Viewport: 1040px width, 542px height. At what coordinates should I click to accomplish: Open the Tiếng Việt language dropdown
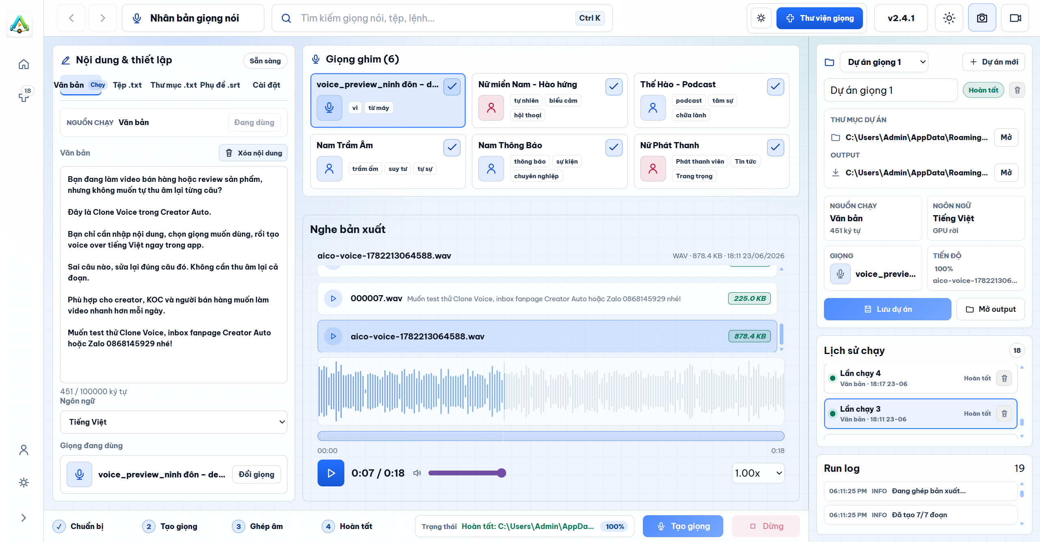pos(174,422)
